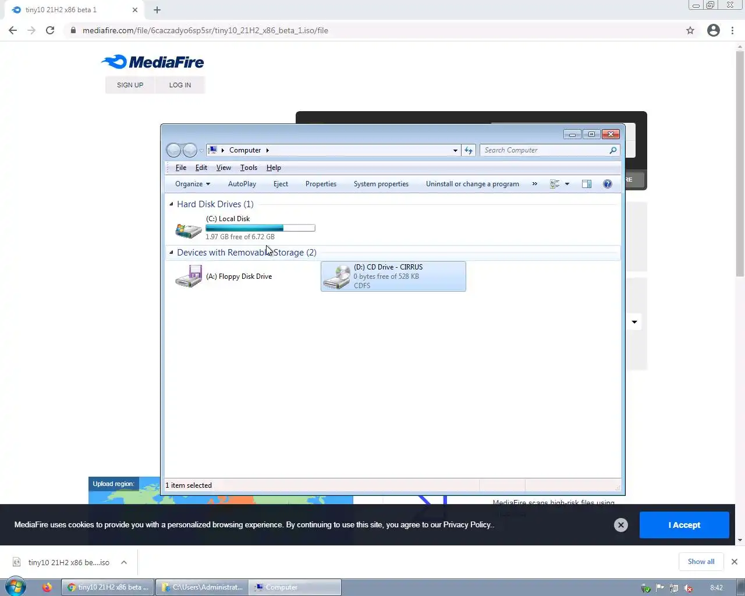Open Chrome three-dot menu

tap(732, 30)
